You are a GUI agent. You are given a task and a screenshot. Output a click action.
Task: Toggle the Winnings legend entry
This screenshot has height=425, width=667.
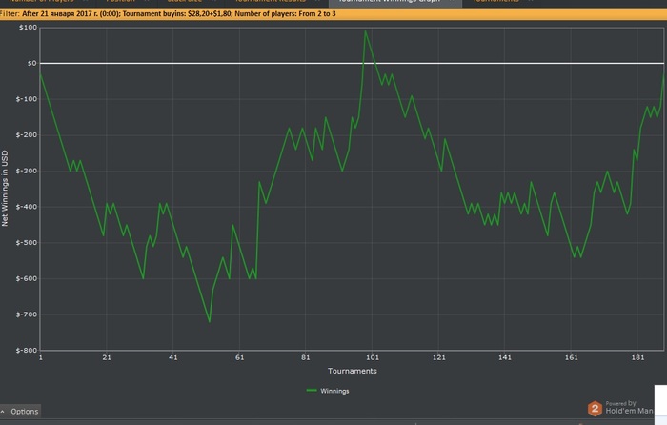click(328, 391)
